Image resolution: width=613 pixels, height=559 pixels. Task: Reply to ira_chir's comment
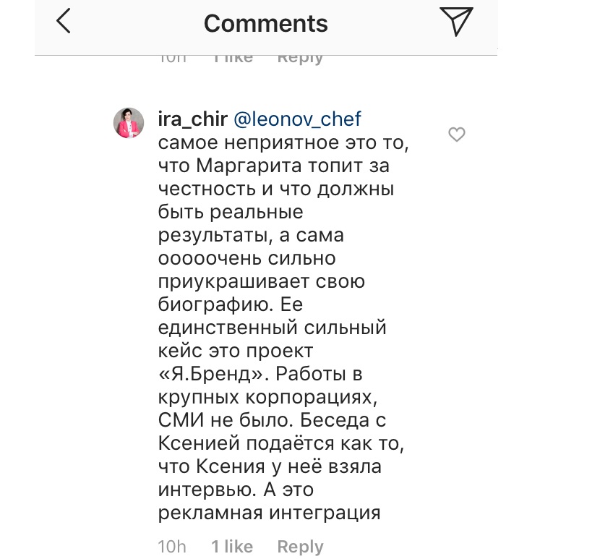pyautogui.click(x=300, y=547)
